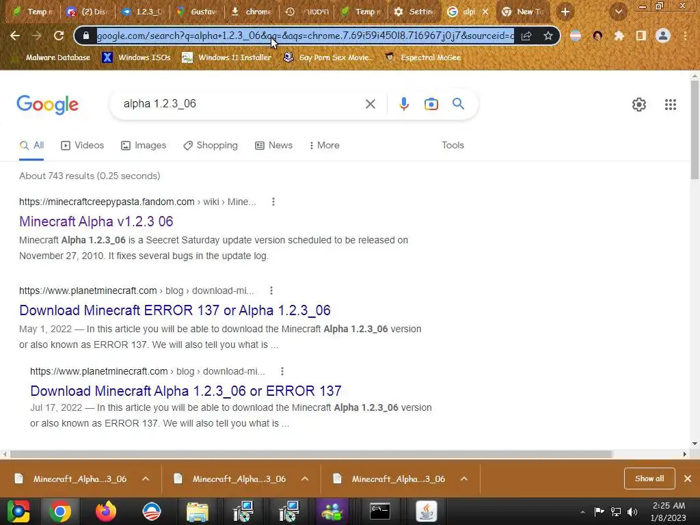The height and width of the screenshot is (525, 700).
Task: Expand options for first Minecraft_Alpha download
Action: pyautogui.click(x=146, y=479)
